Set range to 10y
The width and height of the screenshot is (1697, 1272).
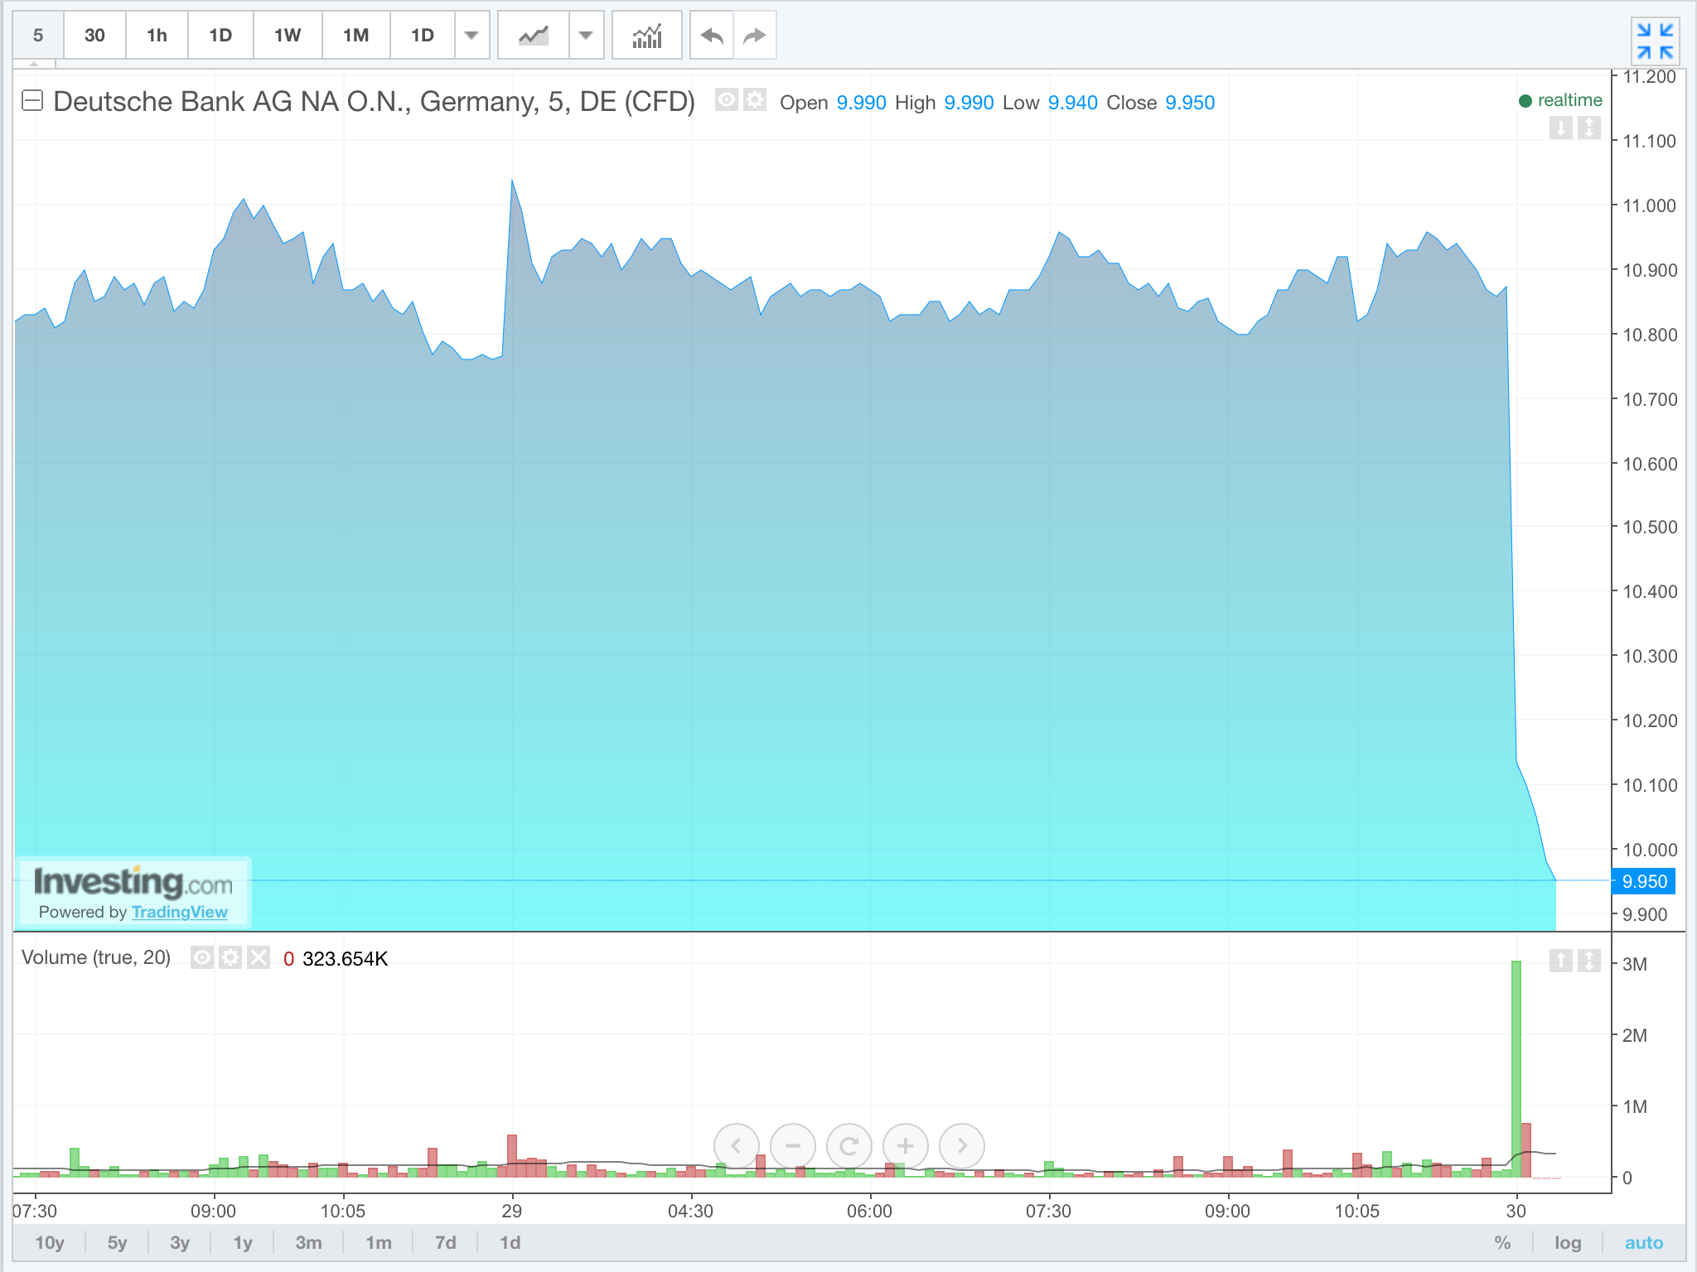point(50,1242)
